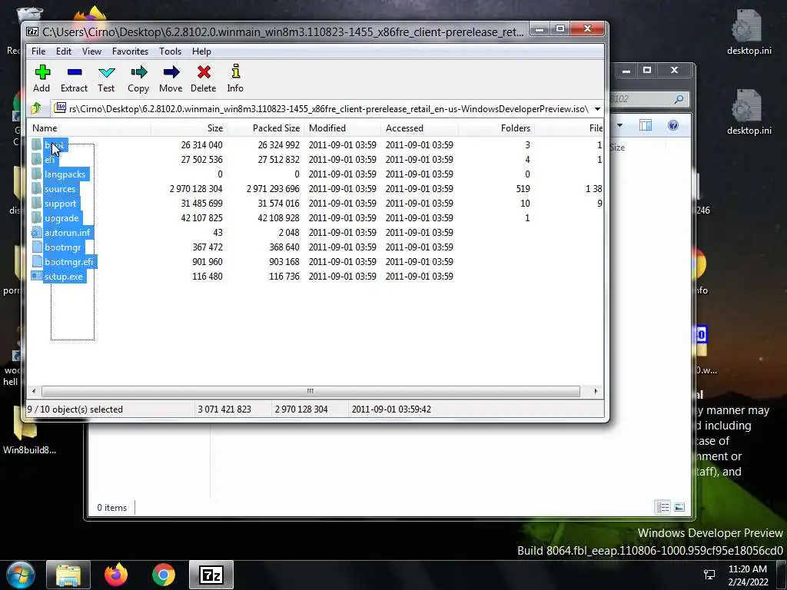Click the Copy toolbar icon
This screenshot has height=590, width=787.
click(x=138, y=78)
